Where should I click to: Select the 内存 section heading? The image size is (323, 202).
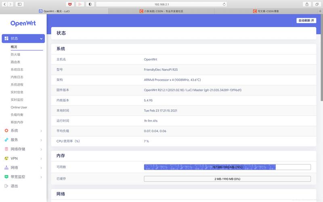coord(61,156)
